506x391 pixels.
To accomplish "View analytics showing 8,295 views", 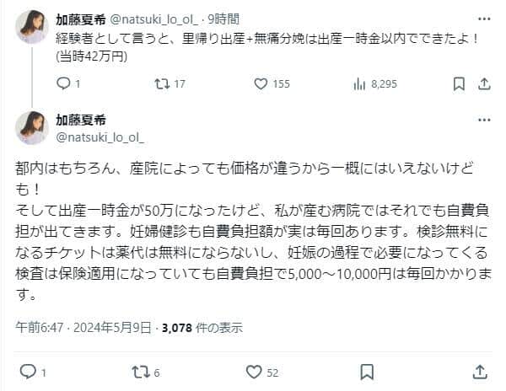I will [x=358, y=83].
